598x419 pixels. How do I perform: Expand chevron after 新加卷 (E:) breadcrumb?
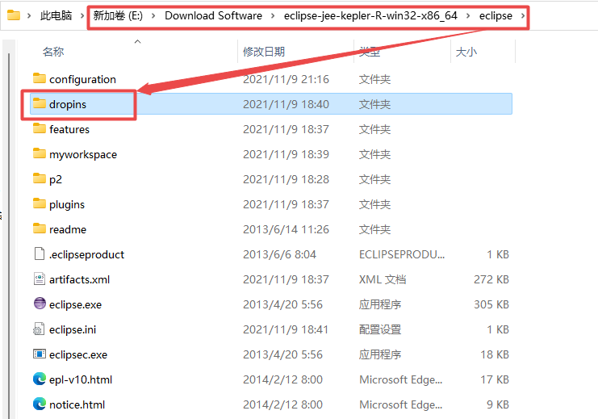pos(153,16)
